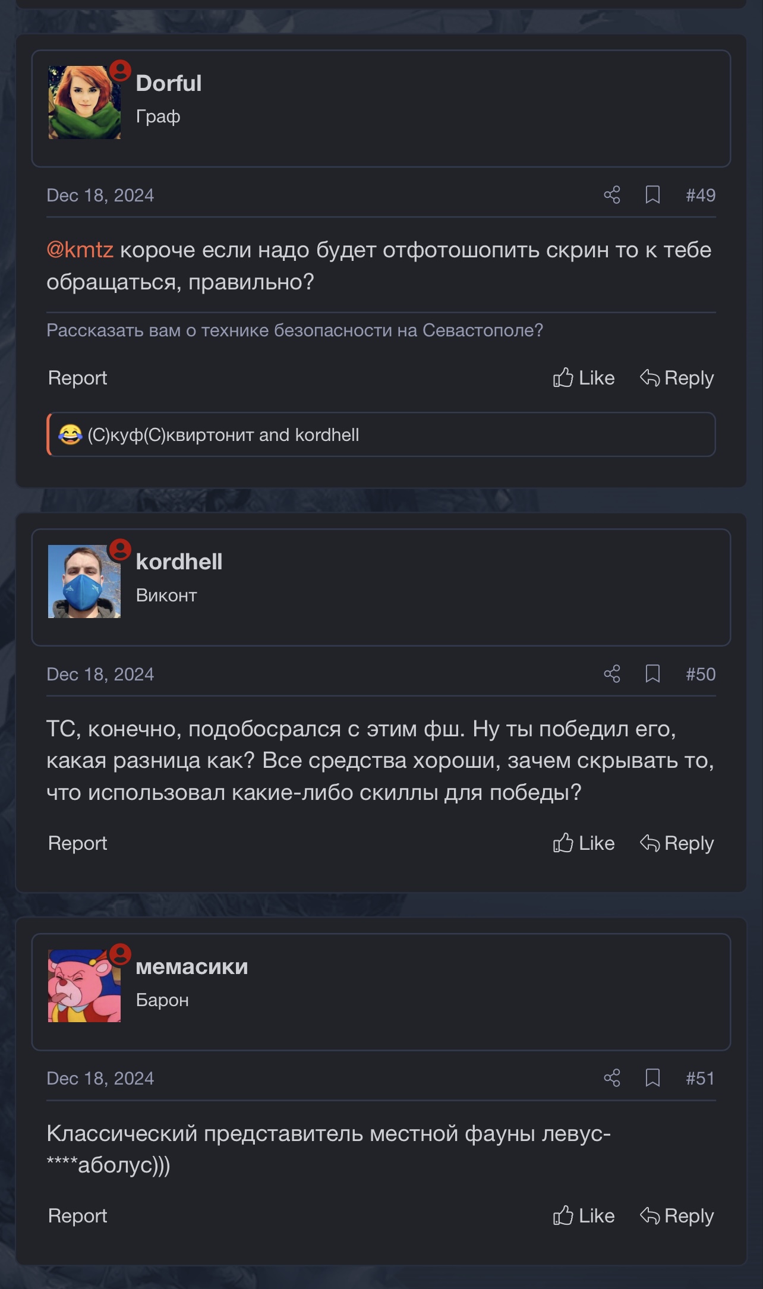Image resolution: width=763 pixels, height=1289 pixels.
Task: Like Dorful's post about photoshopping
Action: pyautogui.click(x=584, y=378)
